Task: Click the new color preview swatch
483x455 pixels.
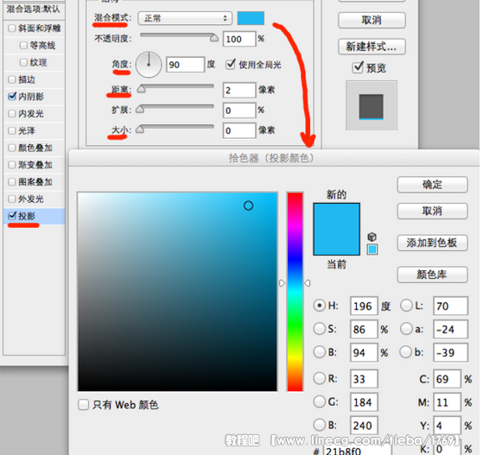Action: (336, 216)
